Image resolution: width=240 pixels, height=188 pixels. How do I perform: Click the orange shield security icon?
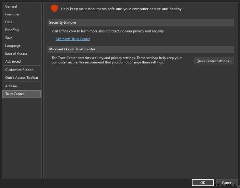pos(54,9)
